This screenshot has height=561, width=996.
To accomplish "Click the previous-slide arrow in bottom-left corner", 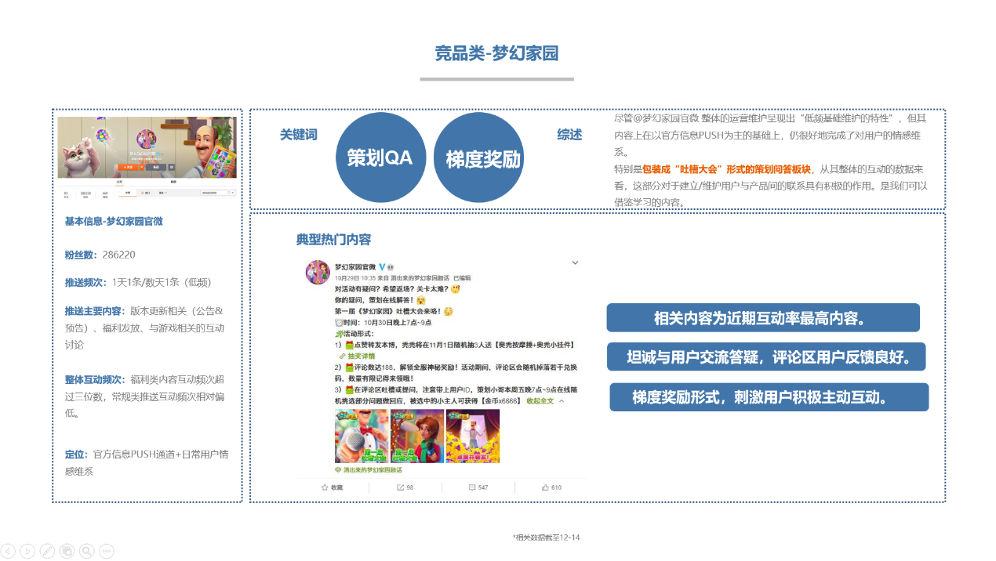I will (x=8, y=551).
